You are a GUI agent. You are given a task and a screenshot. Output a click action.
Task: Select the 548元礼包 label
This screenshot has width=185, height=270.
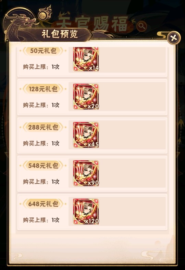tap(43, 166)
